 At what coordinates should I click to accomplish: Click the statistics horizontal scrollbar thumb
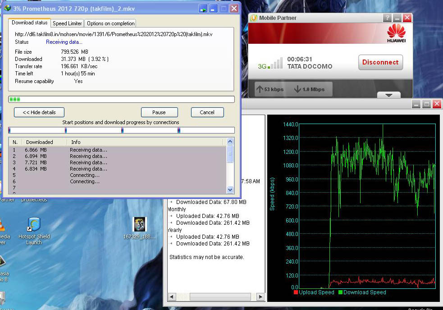220,297
